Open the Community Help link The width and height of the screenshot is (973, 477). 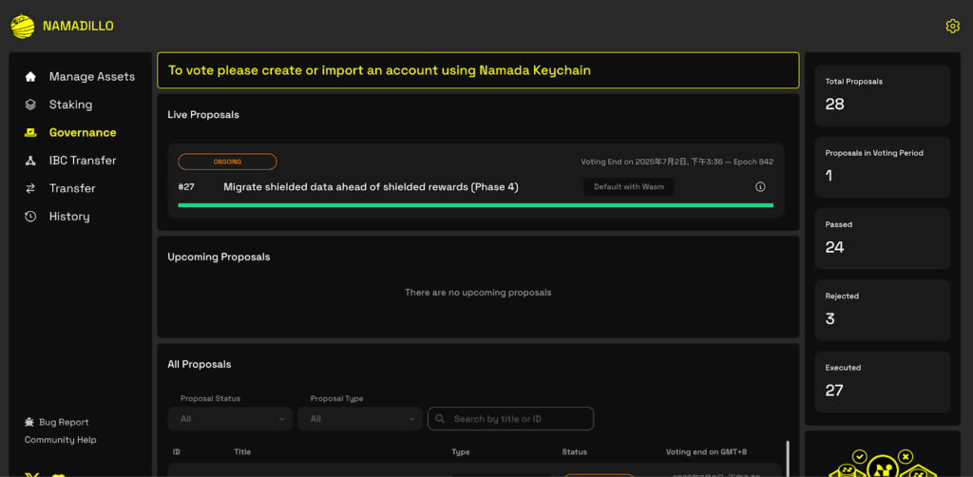[x=60, y=440]
